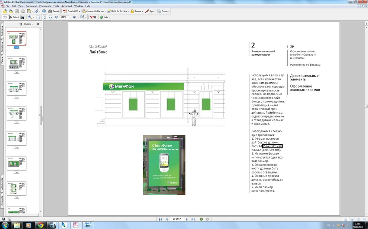Viewport: 368px width, 229px height.
Task: Activate the Select text tool
Action: pyautogui.click(x=14, y=17)
